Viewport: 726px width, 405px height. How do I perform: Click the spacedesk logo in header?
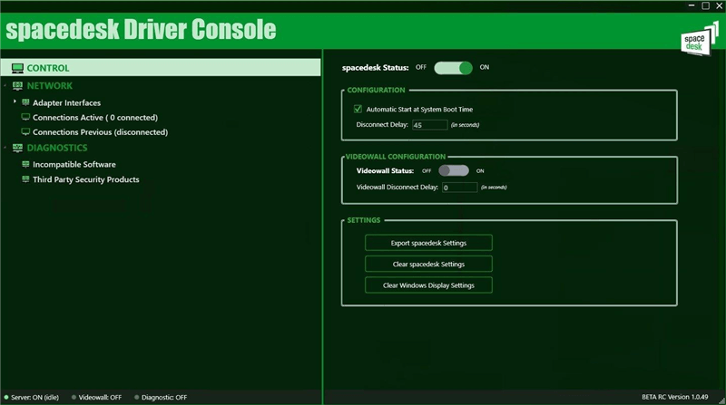tap(694, 42)
